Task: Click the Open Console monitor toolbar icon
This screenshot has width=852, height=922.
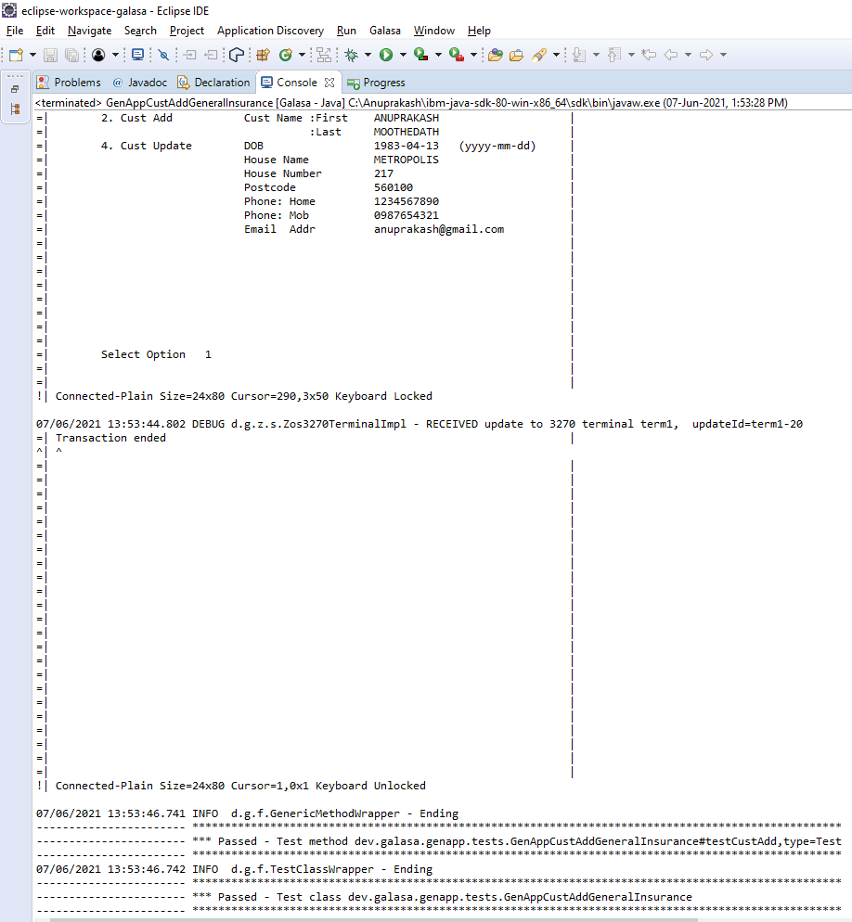Action: pos(137,55)
